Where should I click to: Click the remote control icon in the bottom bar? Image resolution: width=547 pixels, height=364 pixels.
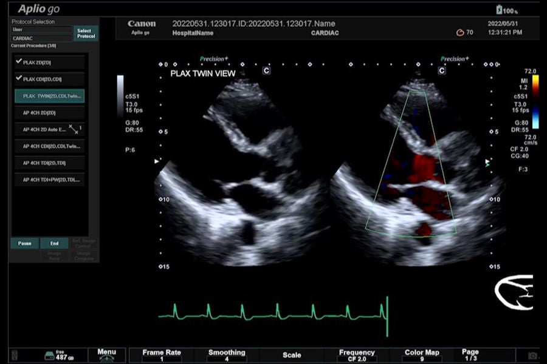(15, 356)
